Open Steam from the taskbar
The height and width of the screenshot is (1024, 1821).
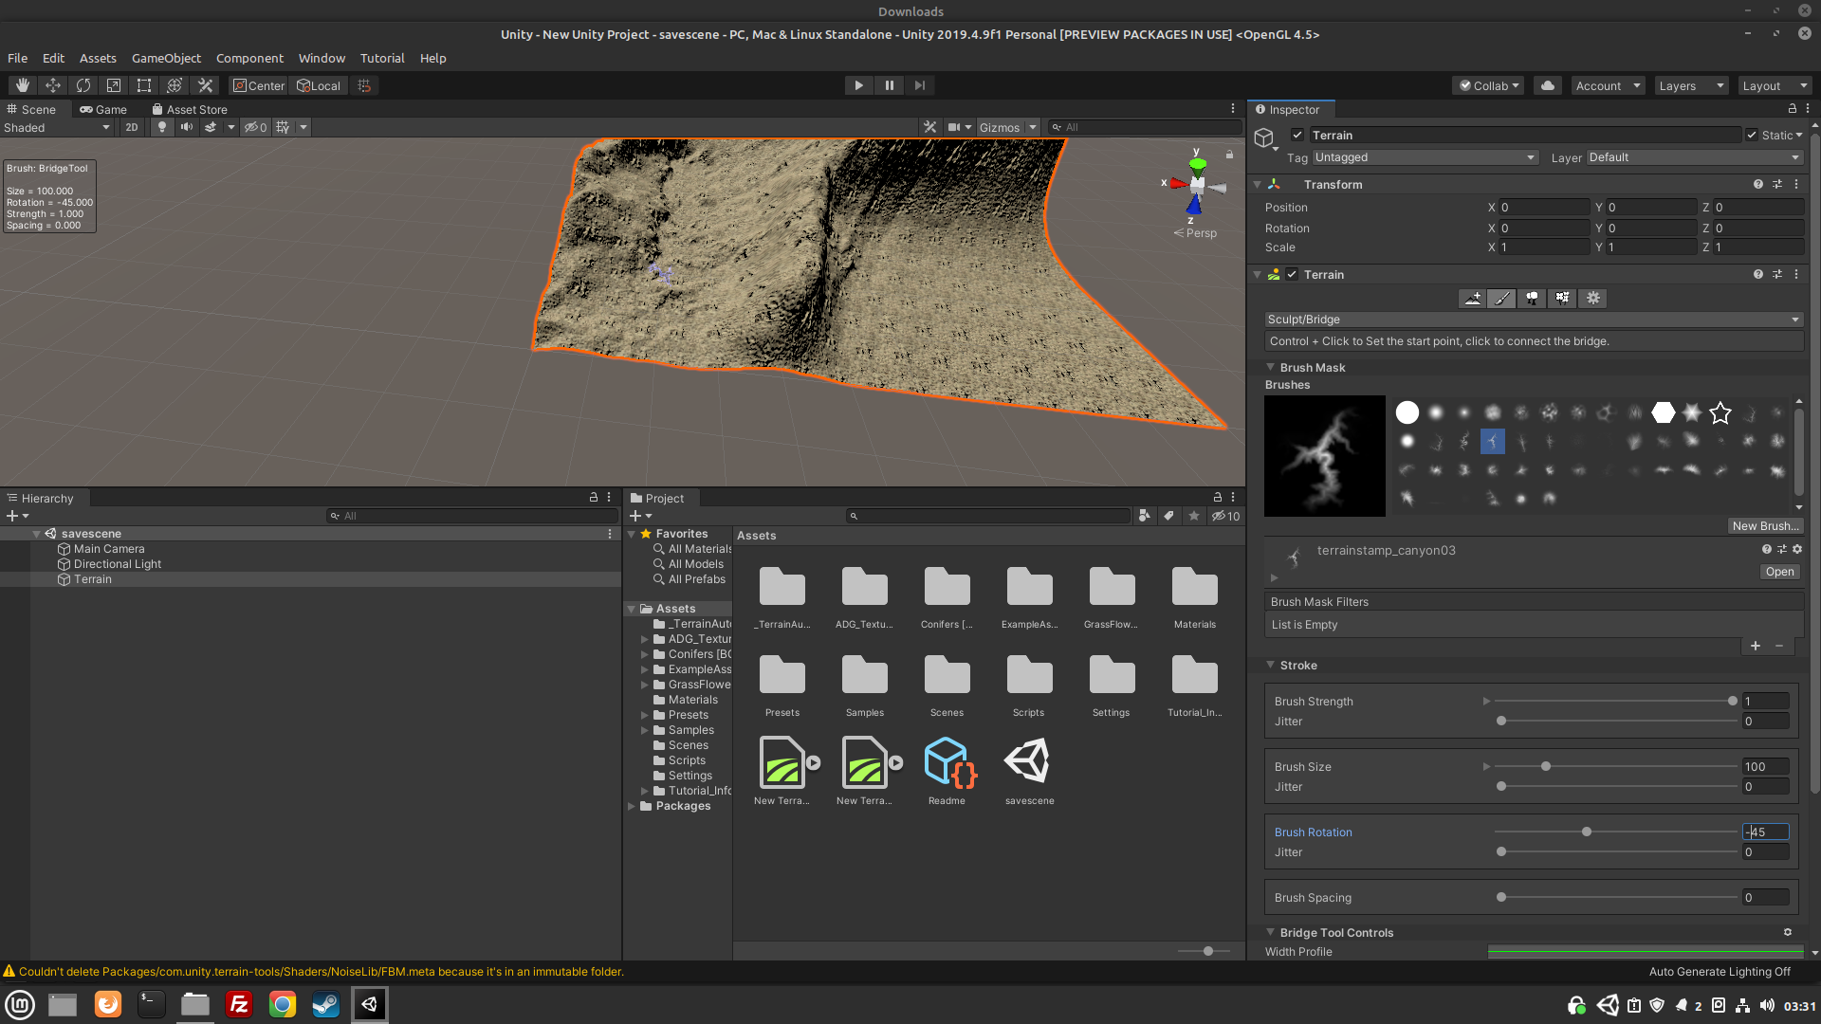[325, 1004]
